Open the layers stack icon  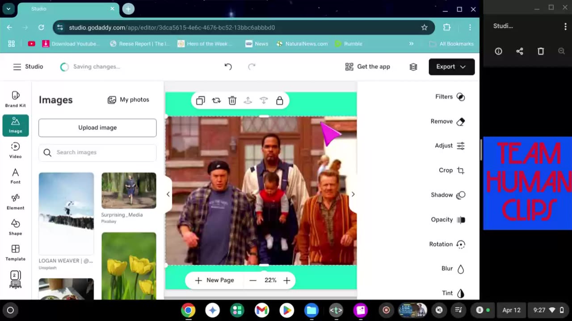[x=413, y=67]
